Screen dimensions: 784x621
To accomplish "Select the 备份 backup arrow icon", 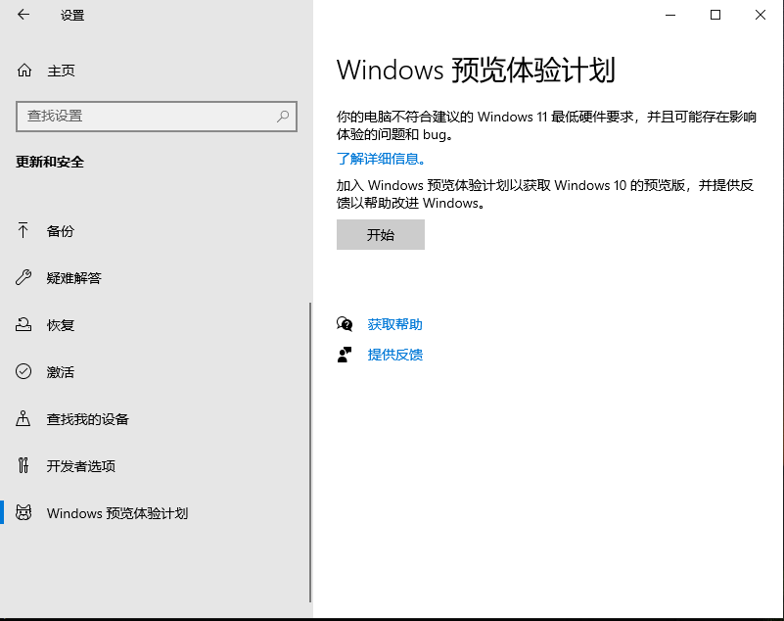I will coord(23,231).
